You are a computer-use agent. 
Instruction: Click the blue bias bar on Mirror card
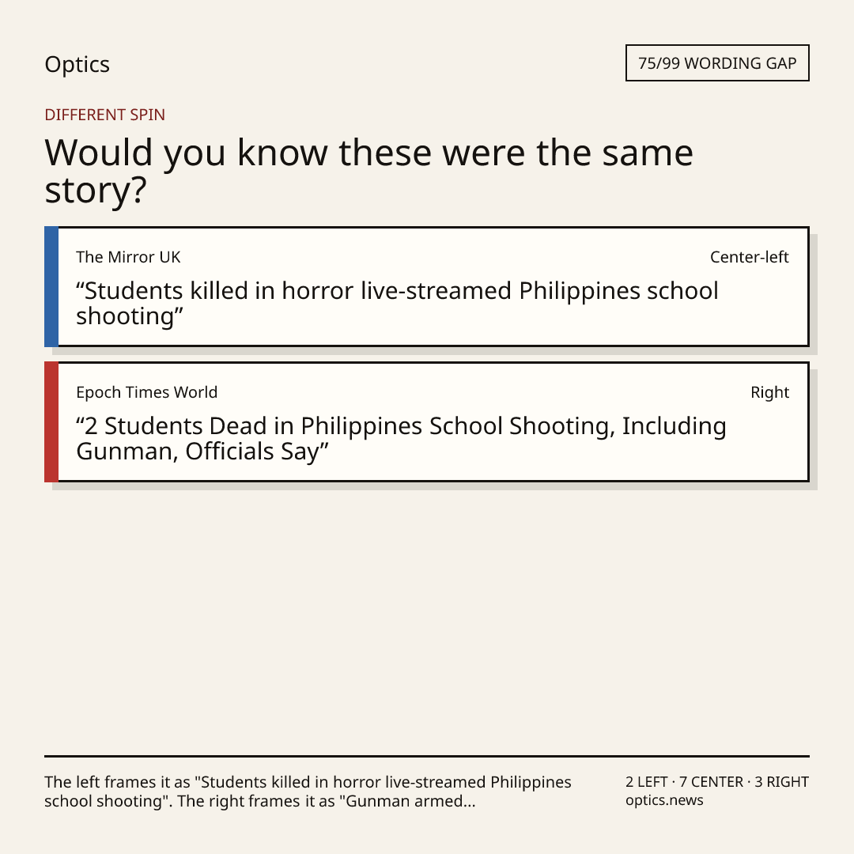[51, 286]
